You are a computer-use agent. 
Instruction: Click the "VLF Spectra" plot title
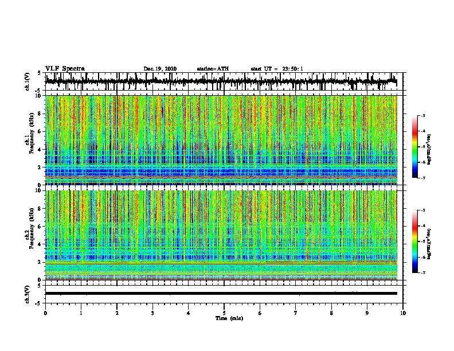[x=65, y=69]
